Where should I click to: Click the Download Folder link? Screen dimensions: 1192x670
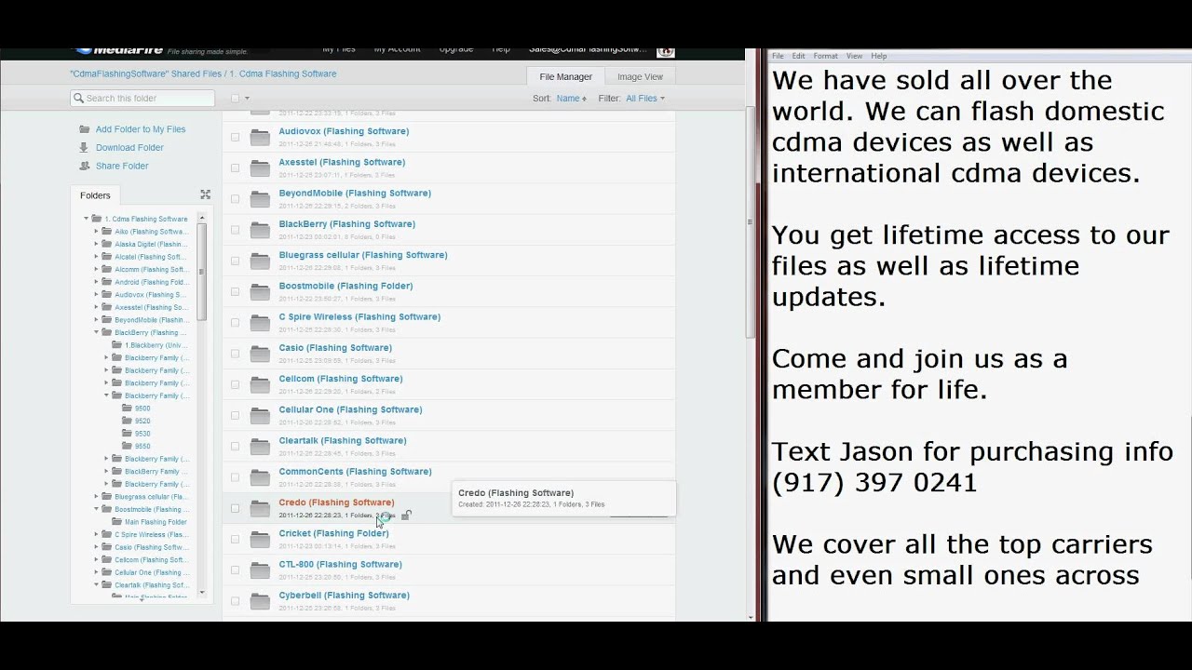coord(129,147)
